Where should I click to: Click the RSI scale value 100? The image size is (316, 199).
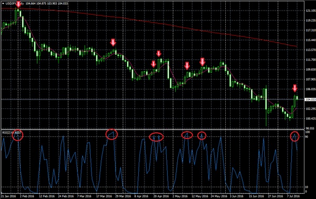click(x=308, y=132)
